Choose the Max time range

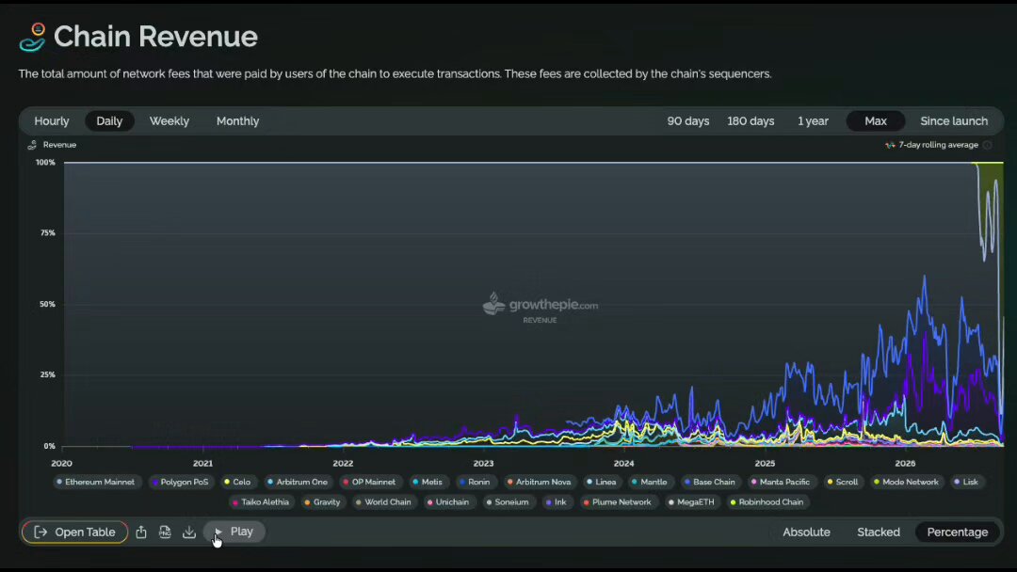coord(876,121)
